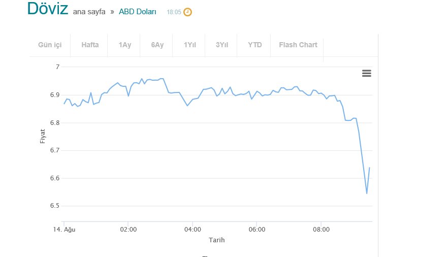
Task: Switch to the Flash Chart tab
Action: [298, 45]
